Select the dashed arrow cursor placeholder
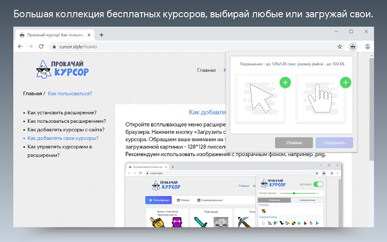Screen dimensions: 387x242 tap(261, 99)
